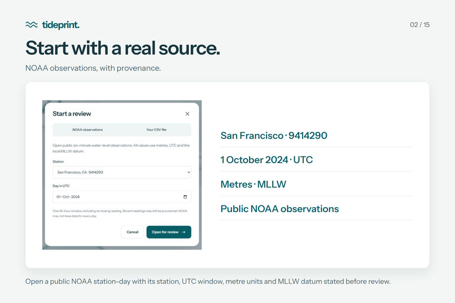Viewport: 455px width, 303px height.
Task: Click the Start a review dialog title
Action: (72, 113)
